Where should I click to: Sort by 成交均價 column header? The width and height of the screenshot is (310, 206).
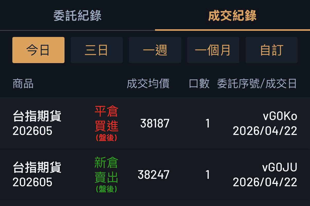pyautogui.click(x=148, y=84)
